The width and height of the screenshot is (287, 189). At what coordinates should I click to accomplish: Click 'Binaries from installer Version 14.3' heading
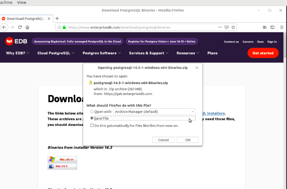80,148
